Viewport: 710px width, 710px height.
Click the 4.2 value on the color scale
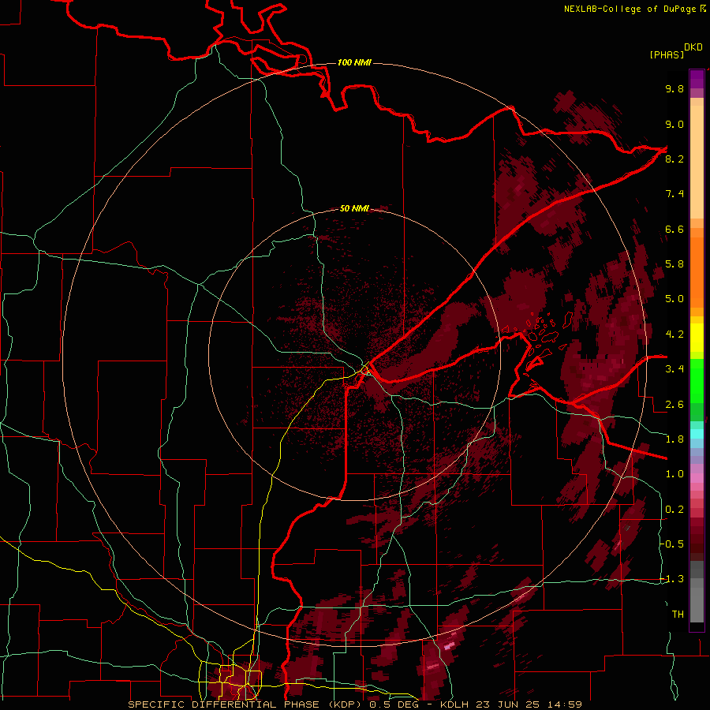coord(674,334)
